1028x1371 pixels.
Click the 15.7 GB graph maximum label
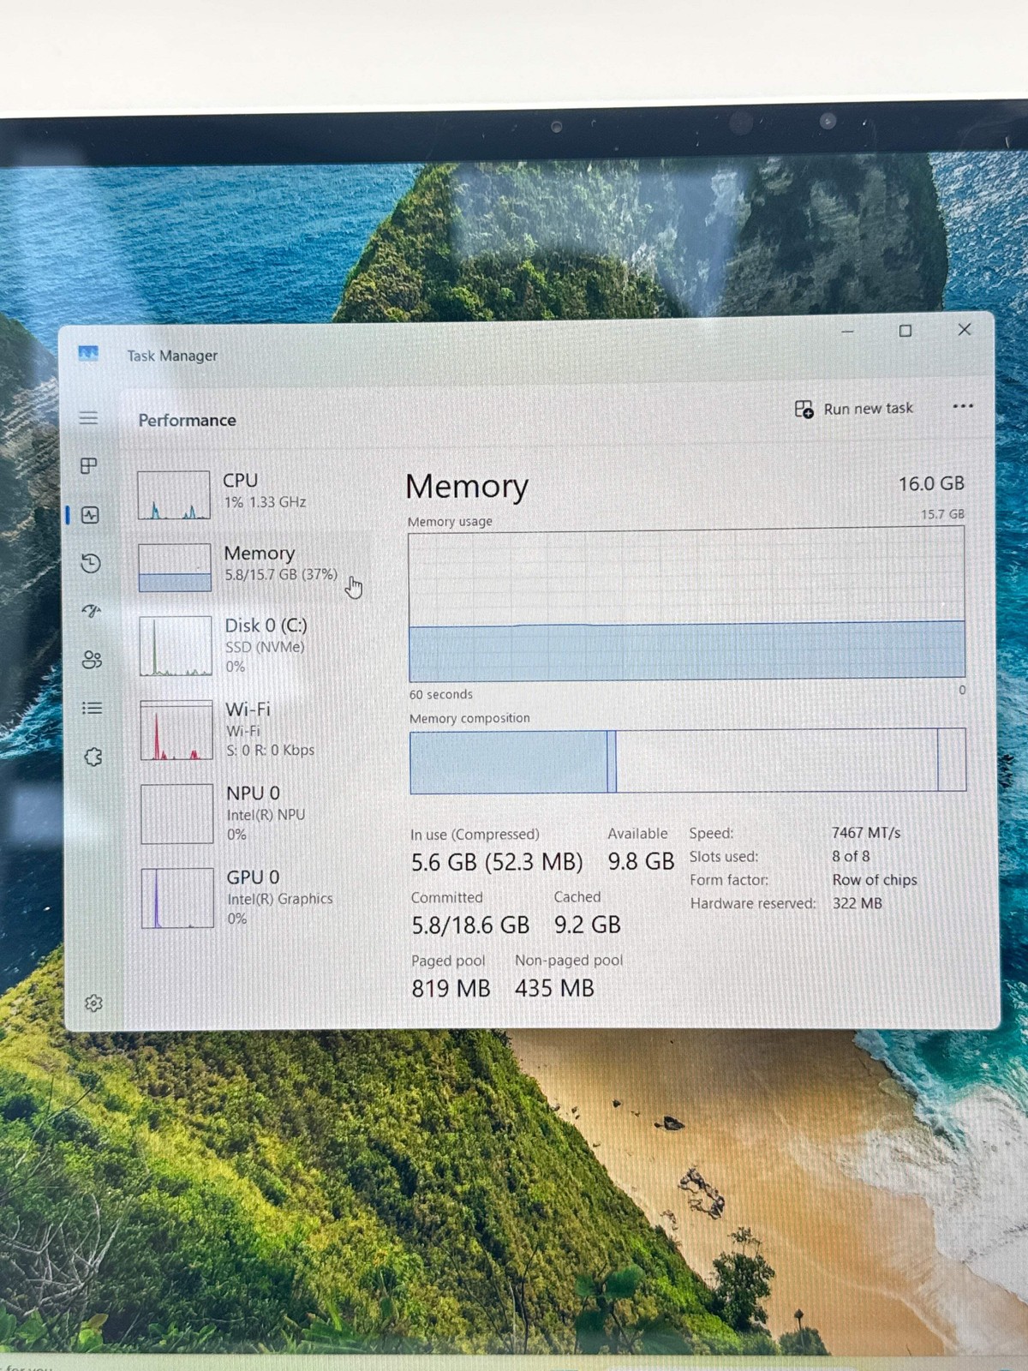[x=943, y=514]
